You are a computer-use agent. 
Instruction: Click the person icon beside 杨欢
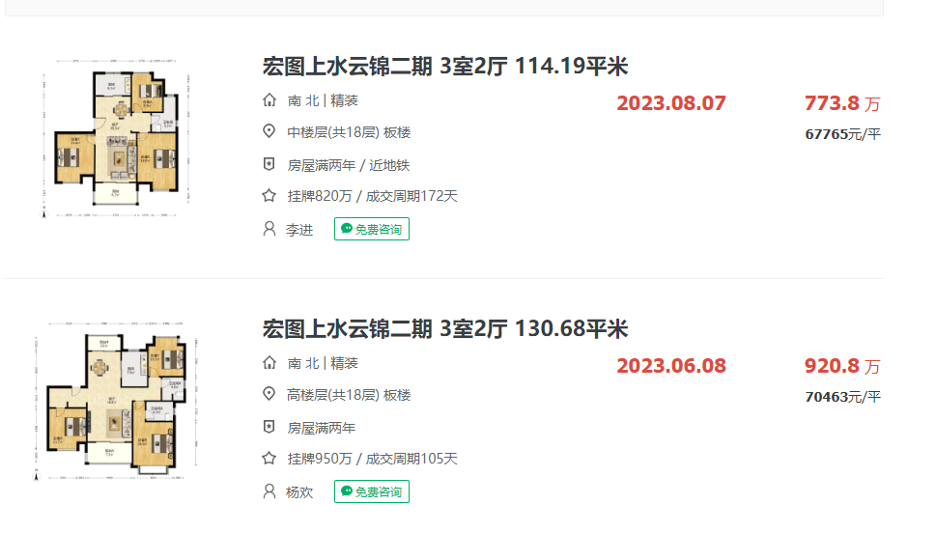pos(269,491)
